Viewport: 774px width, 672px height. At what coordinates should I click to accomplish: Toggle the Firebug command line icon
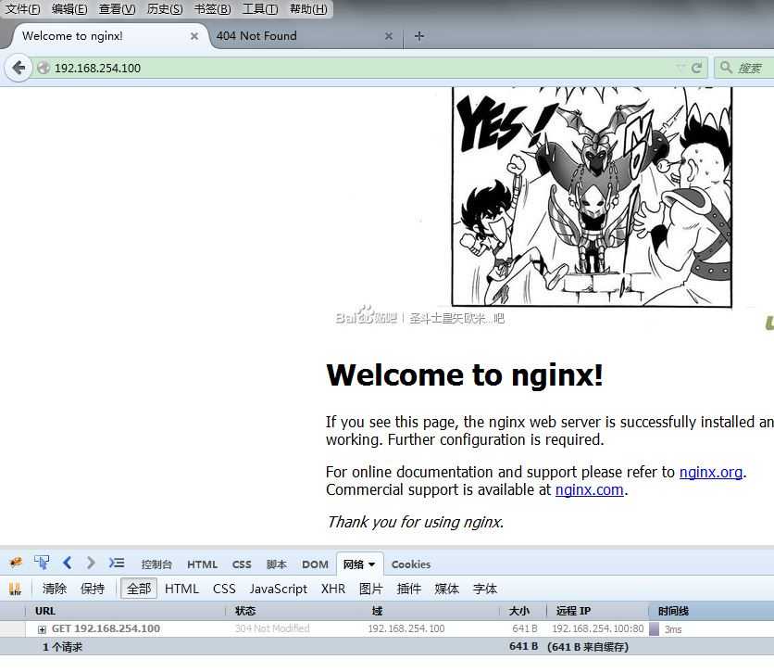pyautogui.click(x=117, y=563)
